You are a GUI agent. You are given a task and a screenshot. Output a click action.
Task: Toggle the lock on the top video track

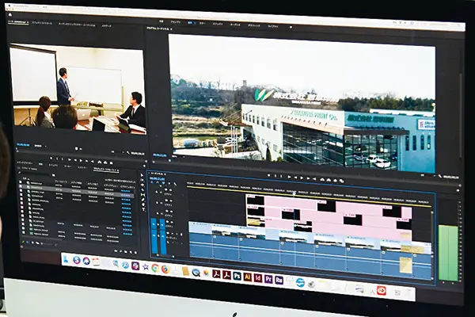[156, 192]
